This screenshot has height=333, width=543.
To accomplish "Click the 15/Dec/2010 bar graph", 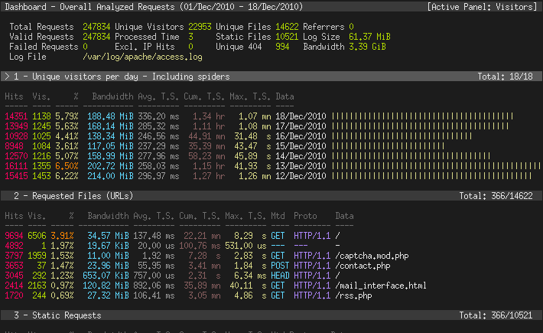I will 388,146.
